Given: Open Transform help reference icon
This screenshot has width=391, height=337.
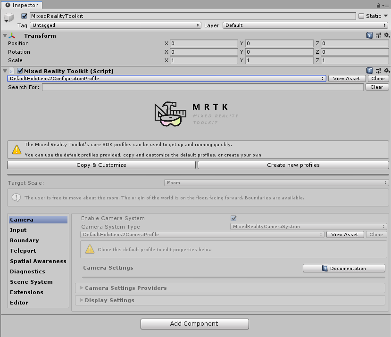Looking at the screenshot, I should tap(369, 35).
